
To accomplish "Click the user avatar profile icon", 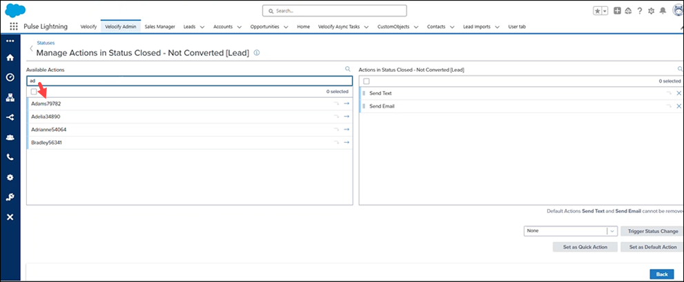I will coord(678,10).
